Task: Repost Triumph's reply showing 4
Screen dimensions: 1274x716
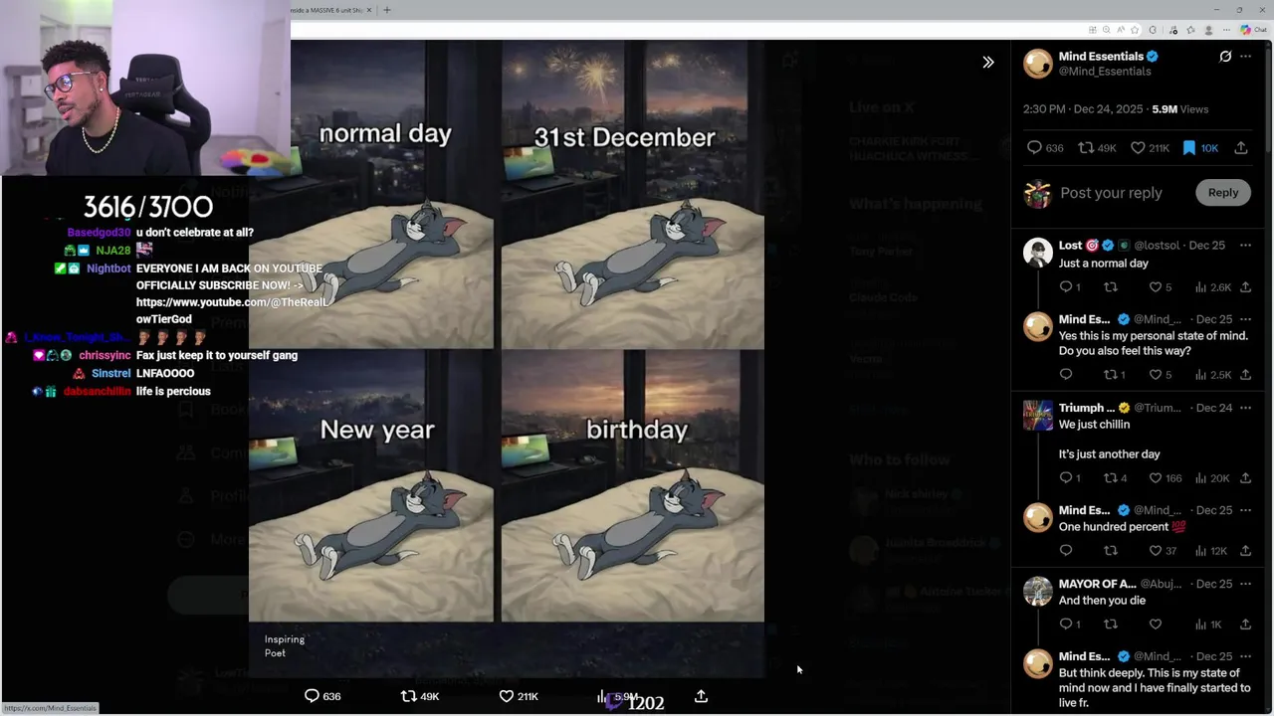Action: pos(1115,478)
